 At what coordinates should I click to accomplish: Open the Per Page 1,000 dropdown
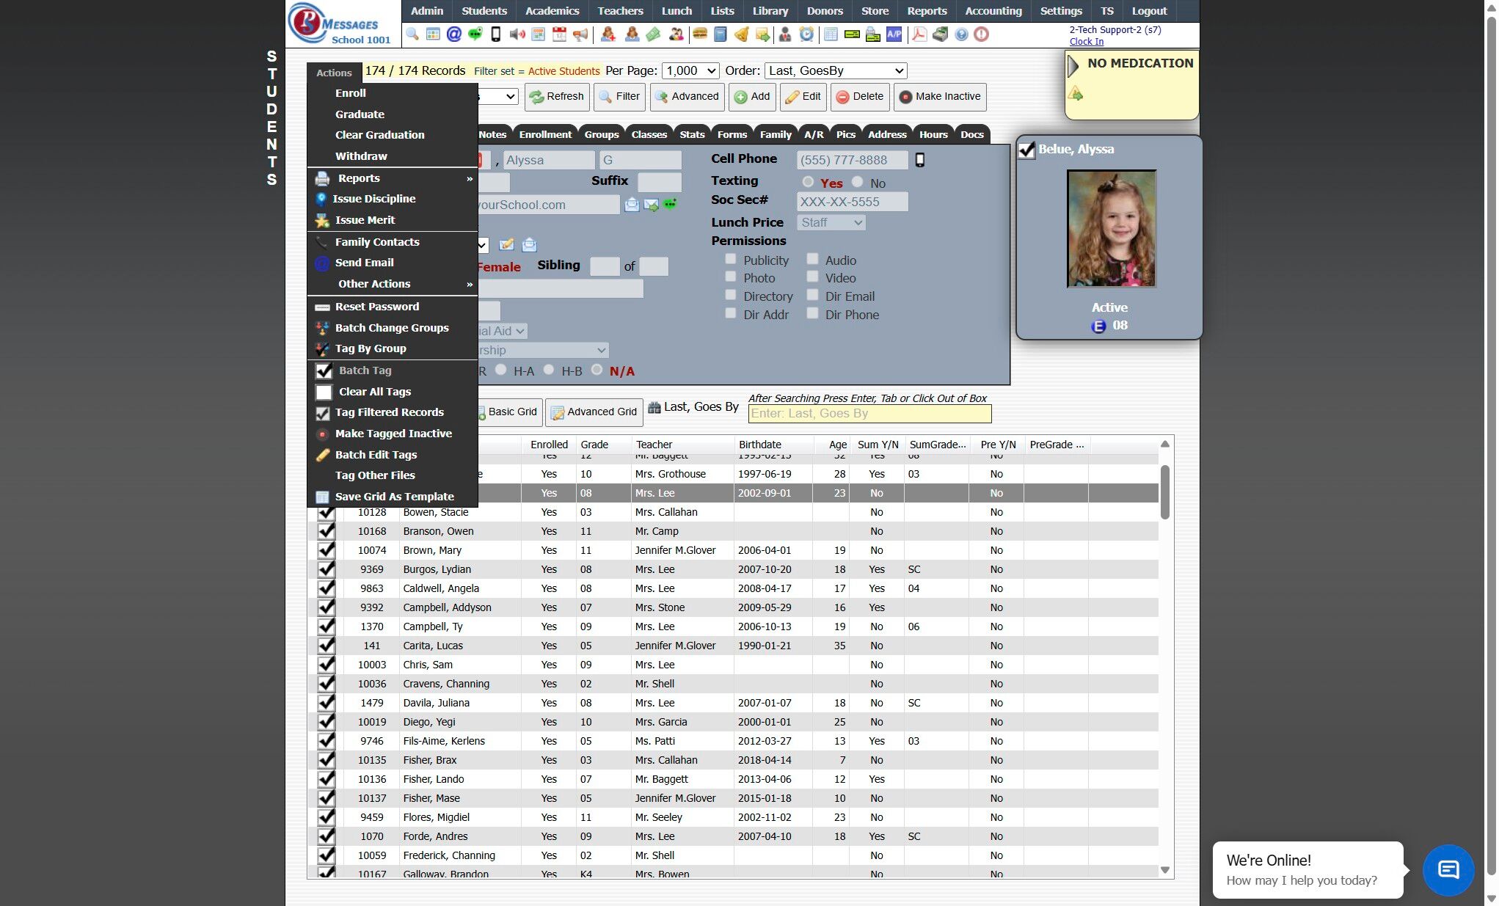690,70
